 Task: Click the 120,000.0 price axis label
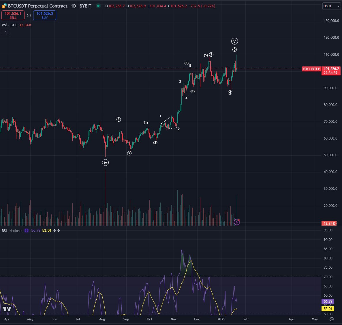(332, 38)
